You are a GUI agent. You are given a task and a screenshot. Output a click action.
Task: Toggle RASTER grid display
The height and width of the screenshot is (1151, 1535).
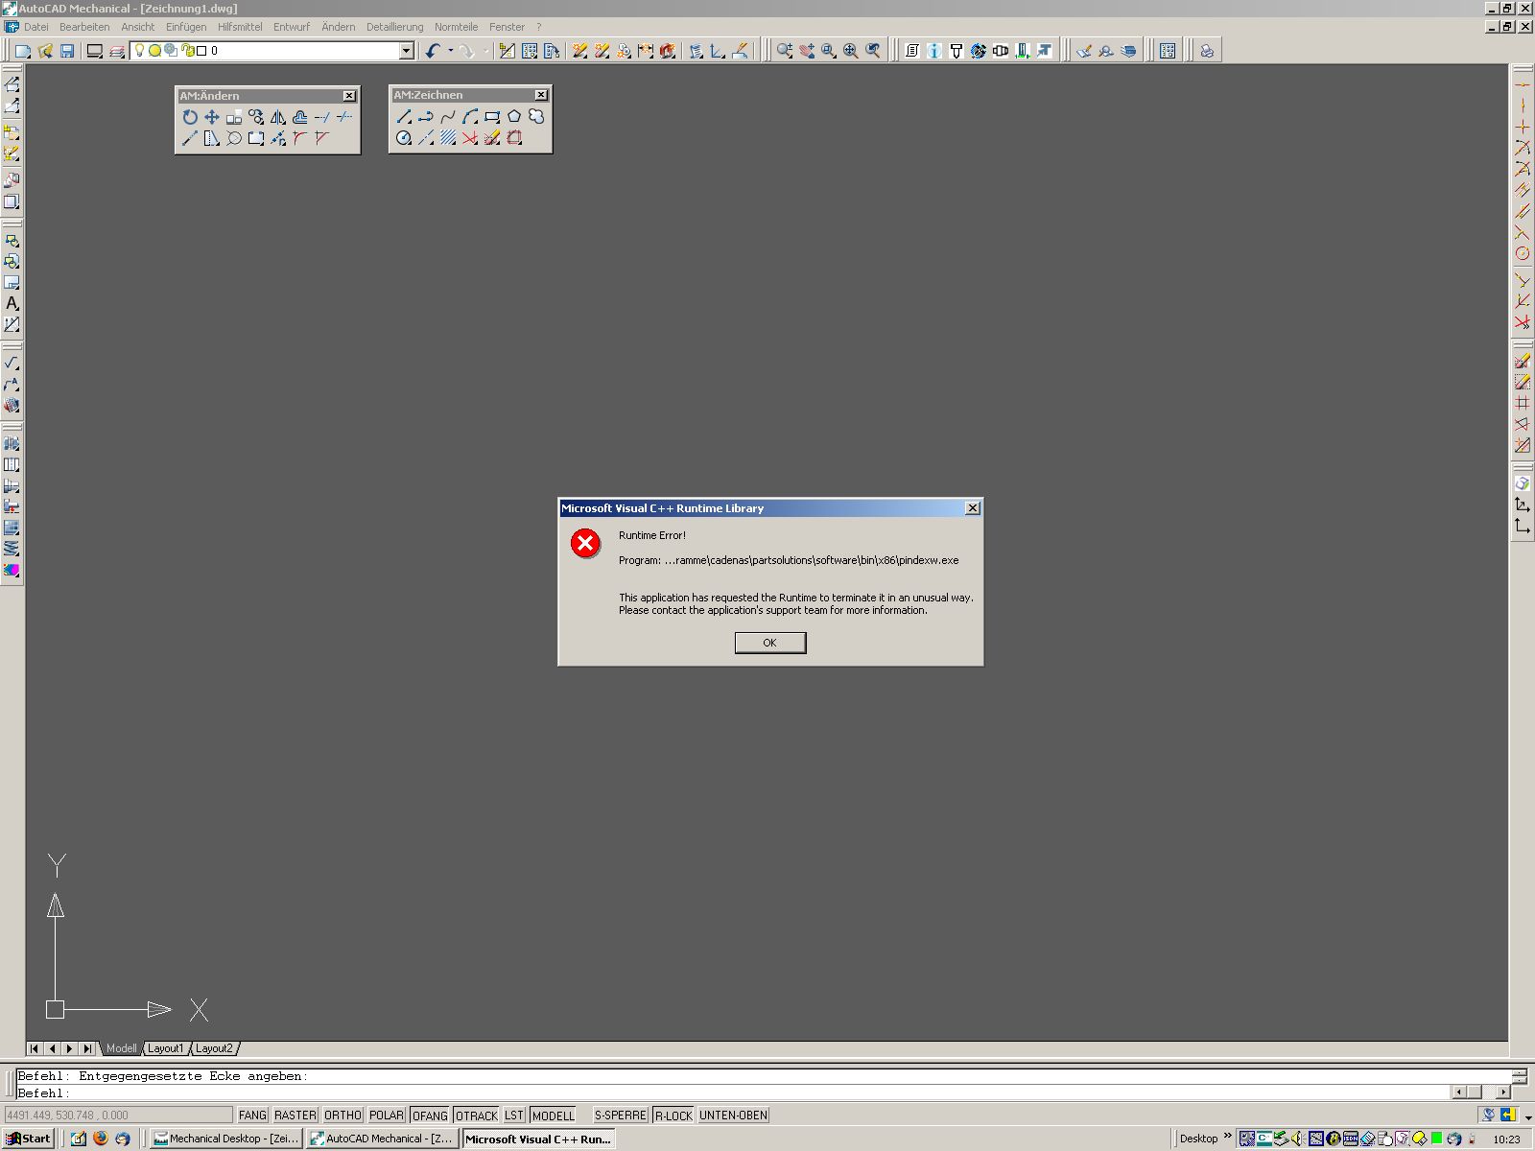[295, 1116]
